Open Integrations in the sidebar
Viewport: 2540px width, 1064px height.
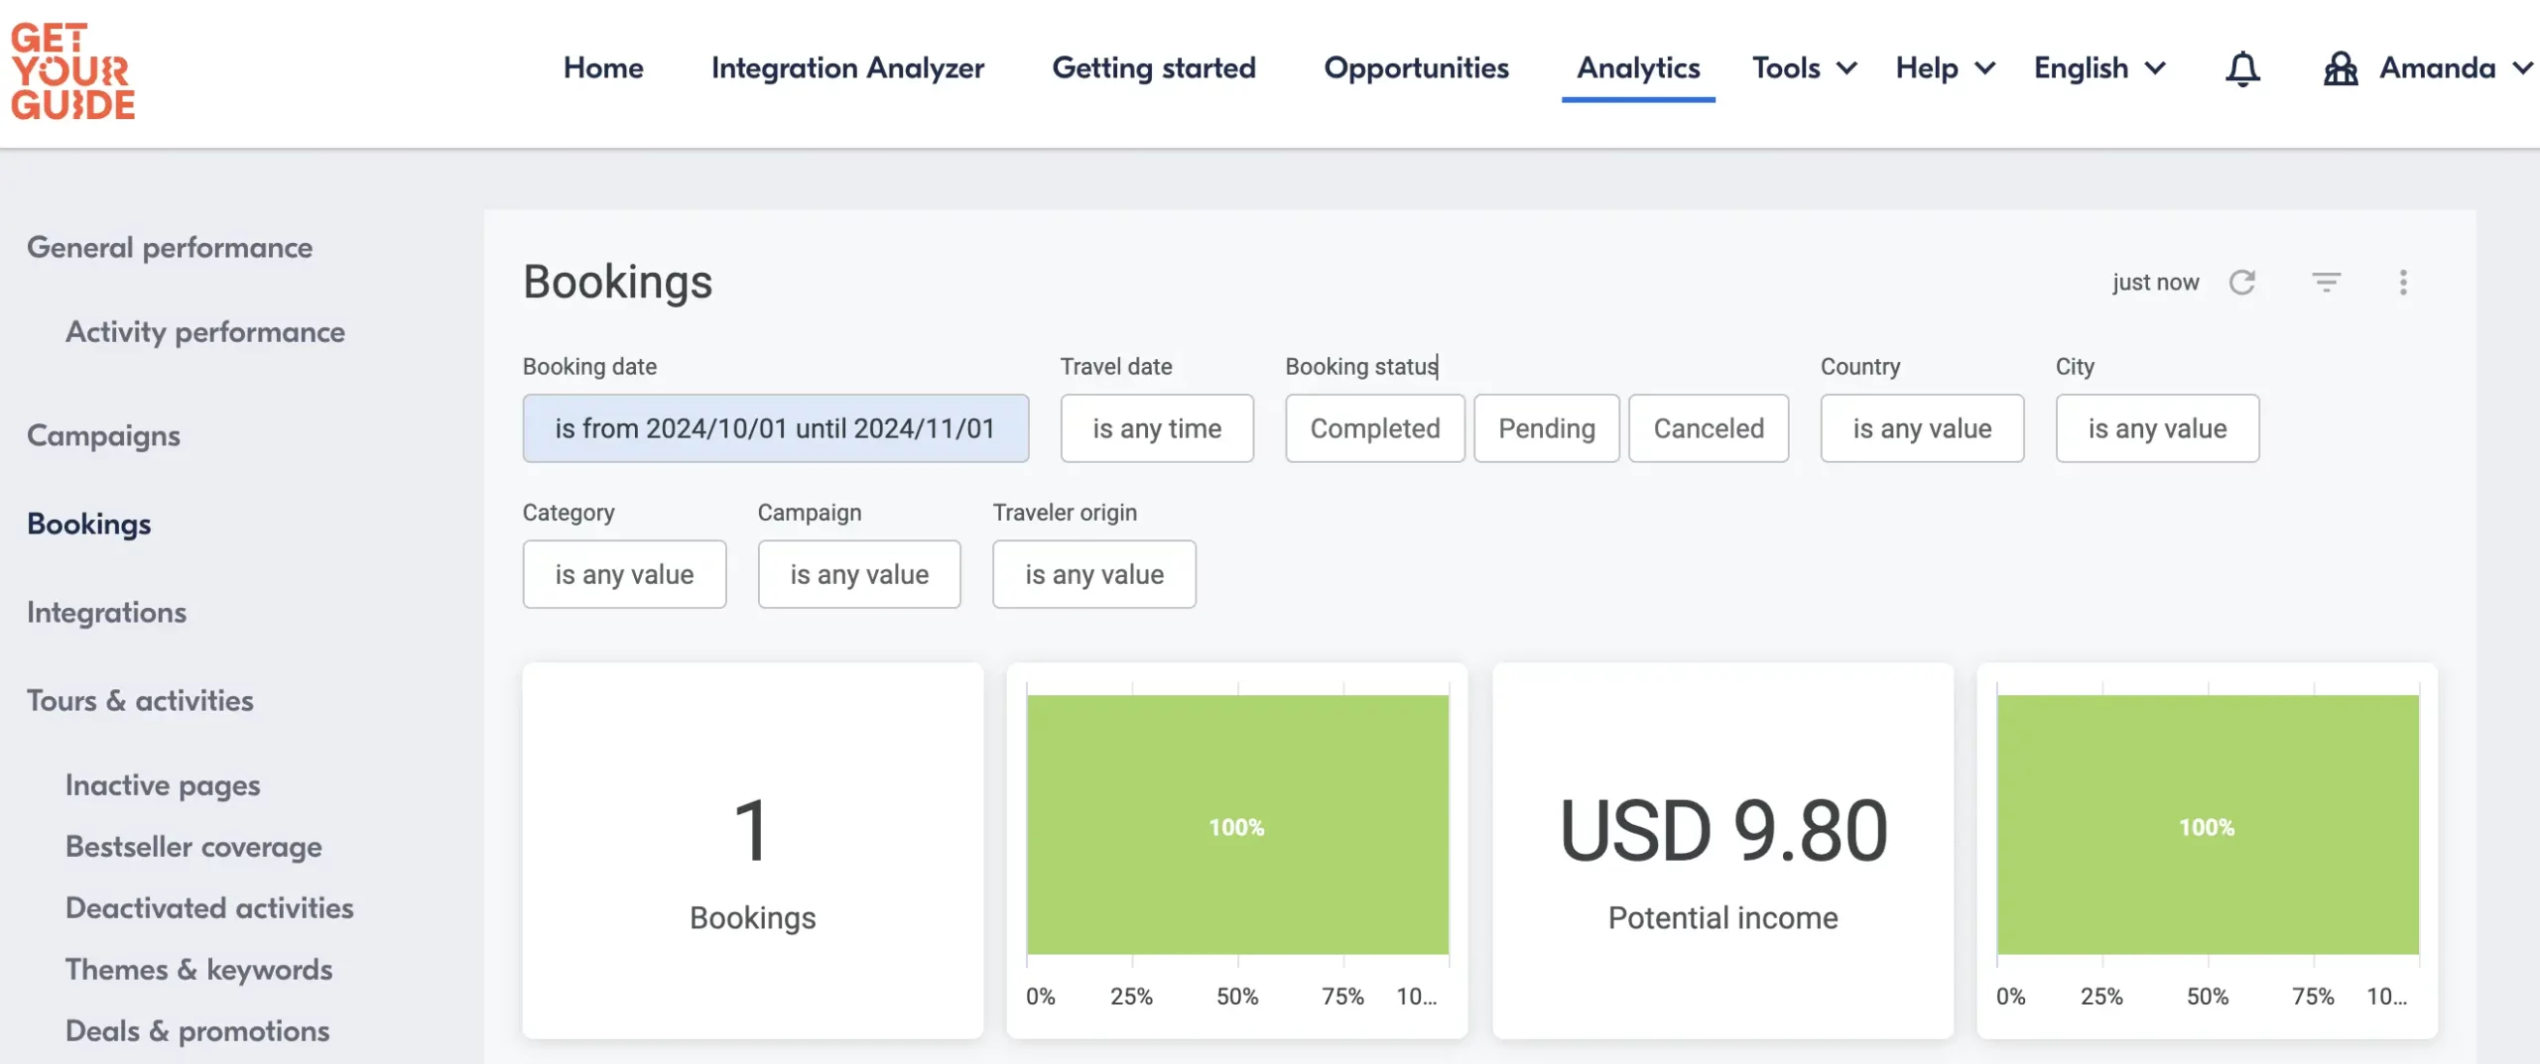pyautogui.click(x=106, y=613)
